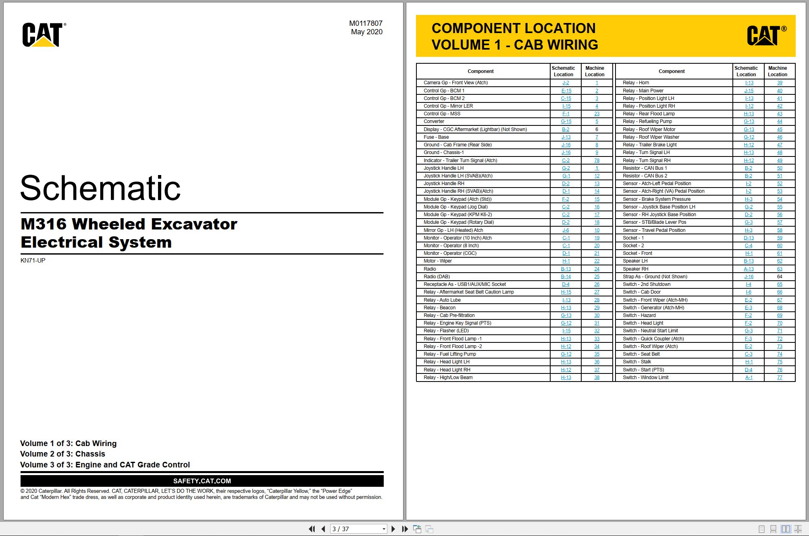Open schematic H-3 for Brake System Pressure Sensor
The width and height of the screenshot is (809, 536).
pyautogui.click(x=749, y=199)
